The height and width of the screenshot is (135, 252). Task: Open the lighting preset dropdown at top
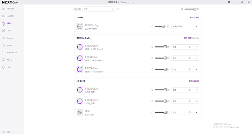(98, 9)
